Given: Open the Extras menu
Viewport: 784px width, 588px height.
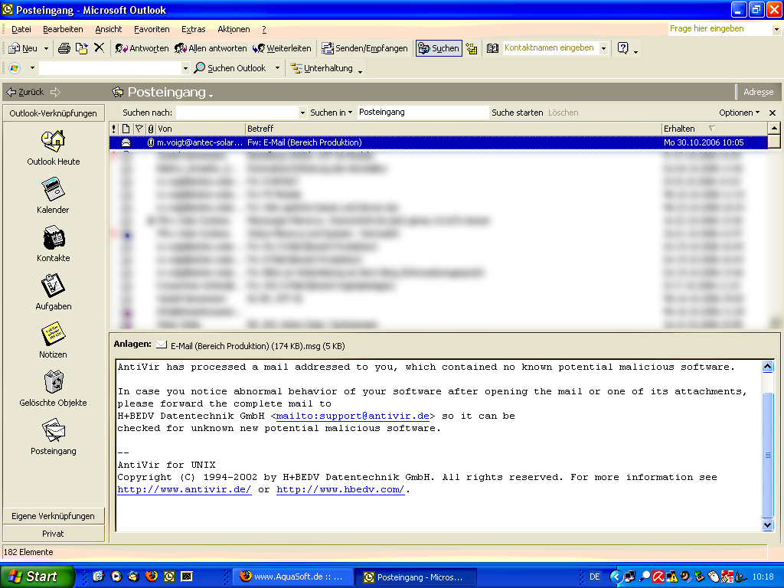Looking at the screenshot, I should tap(193, 29).
